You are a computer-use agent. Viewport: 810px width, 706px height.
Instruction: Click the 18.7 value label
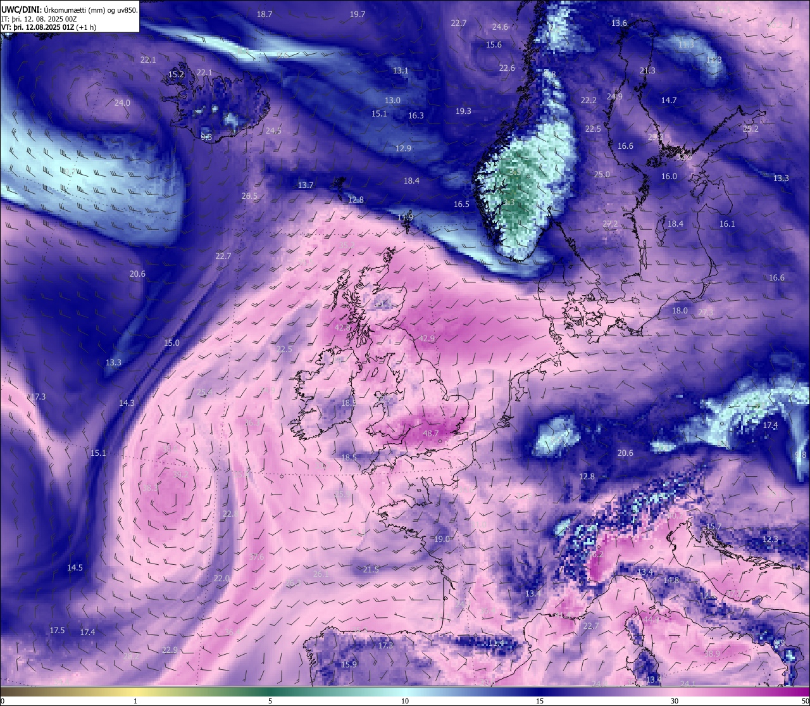[x=265, y=14]
